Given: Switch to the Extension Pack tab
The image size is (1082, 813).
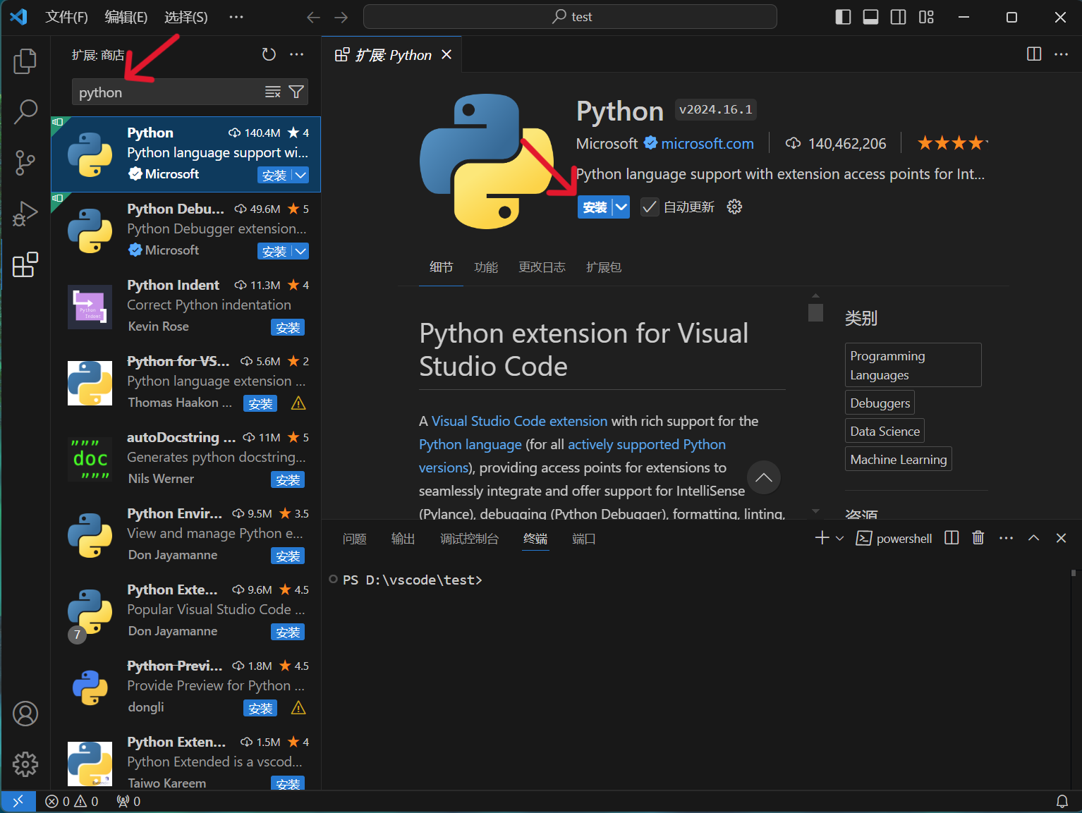Looking at the screenshot, I should (604, 267).
